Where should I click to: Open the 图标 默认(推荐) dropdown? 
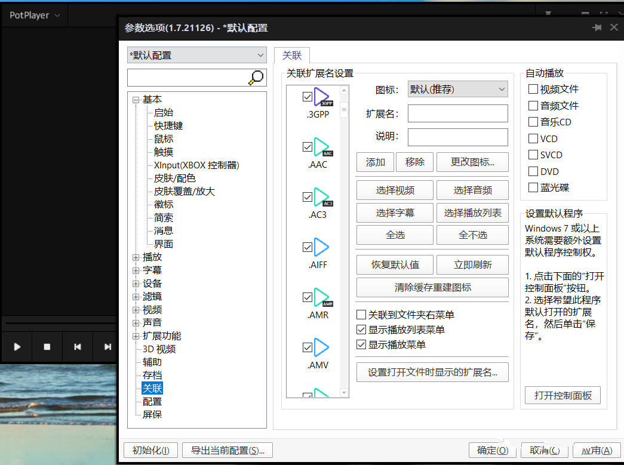[x=457, y=89]
